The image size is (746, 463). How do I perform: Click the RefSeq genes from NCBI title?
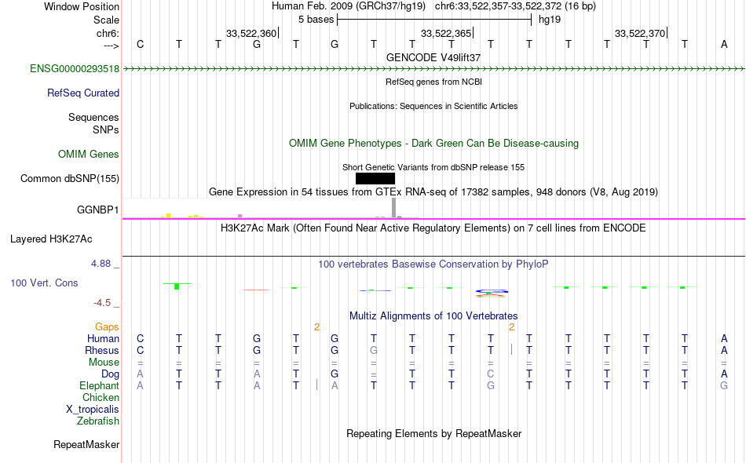point(433,82)
